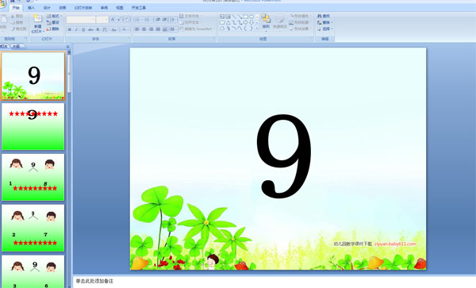Click the Text Direction (文字方向) button
The height and width of the screenshot is (288, 476).
click(190, 16)
